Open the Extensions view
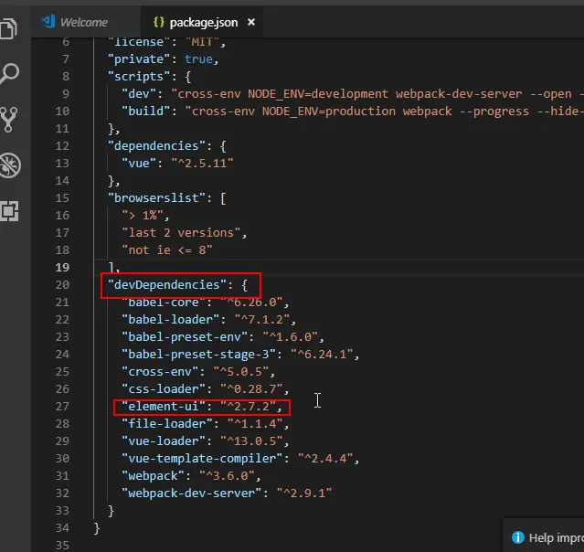Screen dimensions: 584x552 pyautogui.click(x=9, y=211)
